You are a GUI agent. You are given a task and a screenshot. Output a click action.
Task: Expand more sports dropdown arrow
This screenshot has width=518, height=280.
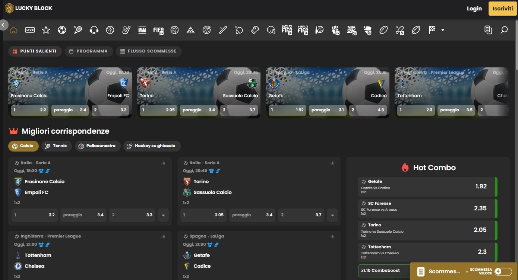(x=443, y=30)
